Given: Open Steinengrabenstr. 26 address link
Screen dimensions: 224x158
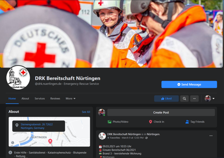Looking at the screenshot, I should point(37,126).
